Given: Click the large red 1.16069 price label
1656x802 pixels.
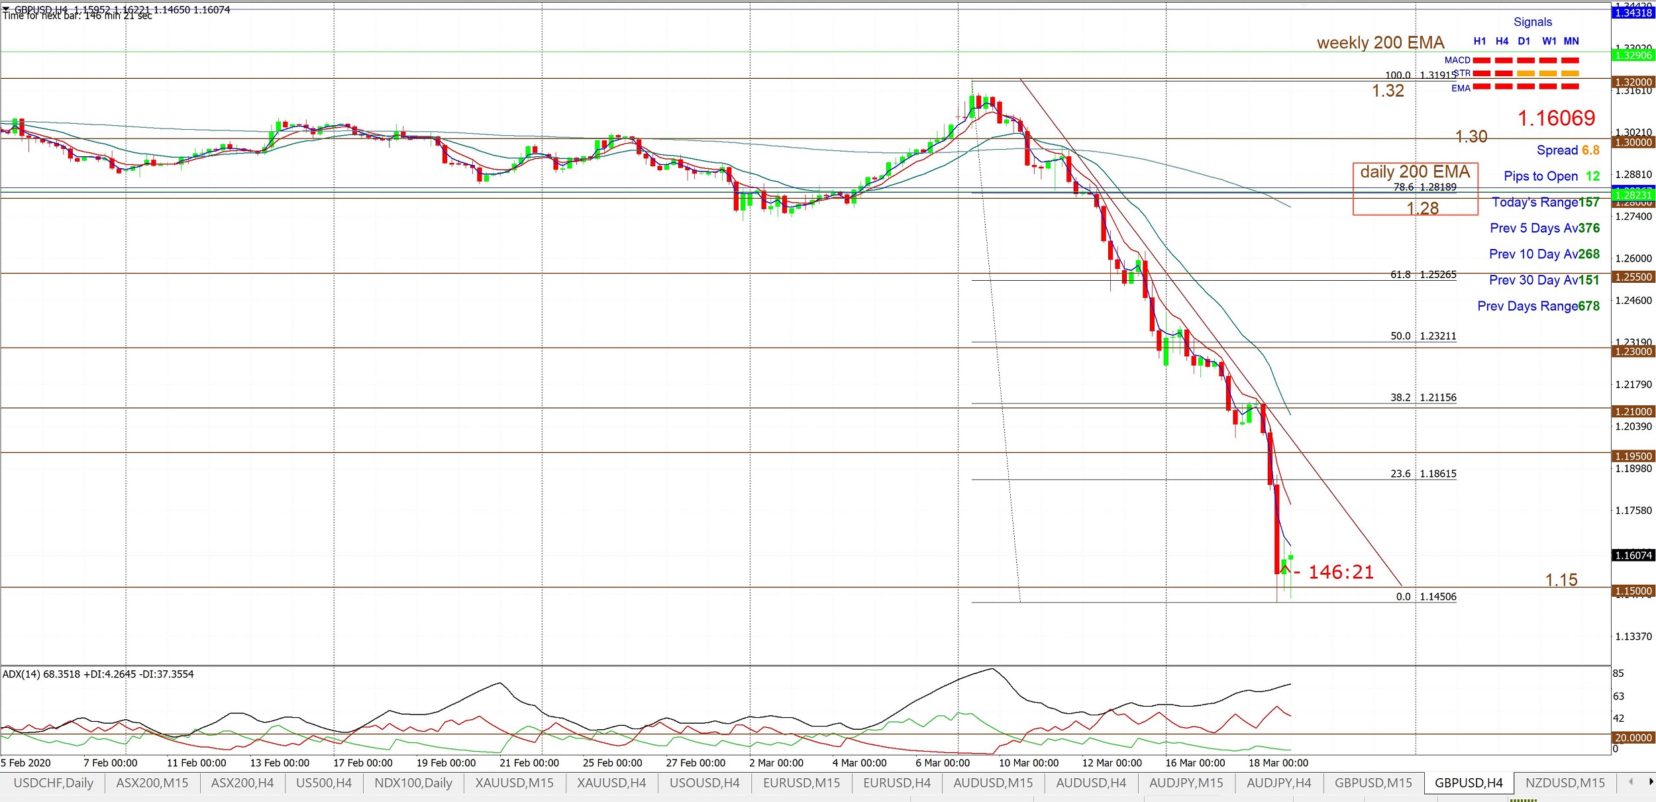Looking at the screenshot, I should pyautogui.click(x=1557, y=119).
